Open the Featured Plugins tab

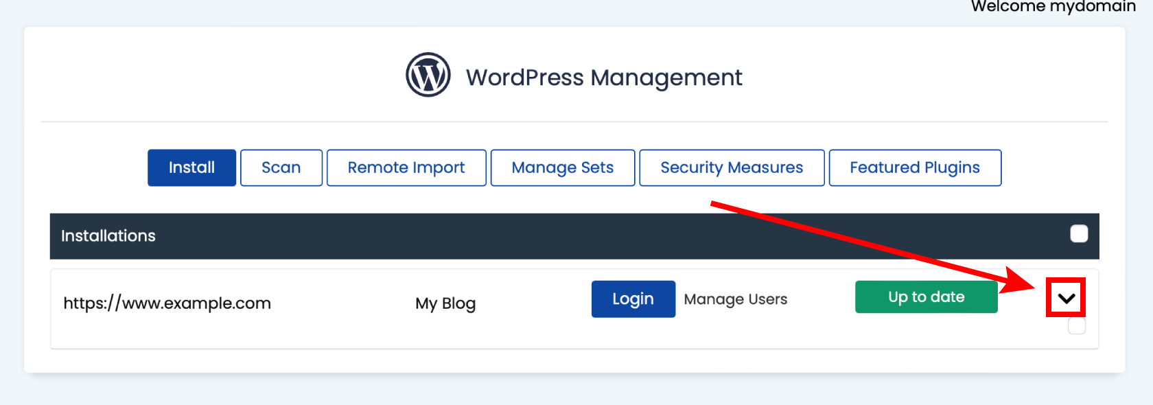click(x=915, y=167)
